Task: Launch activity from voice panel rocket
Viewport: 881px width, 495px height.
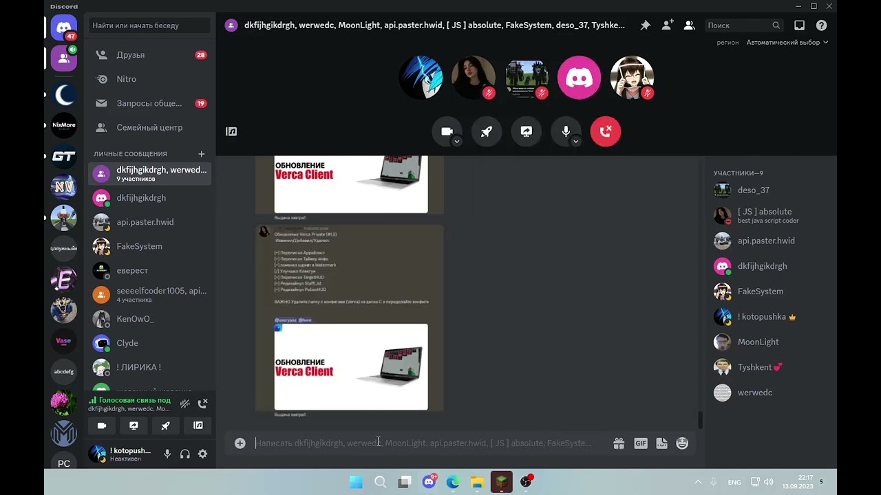Action: click(166, 426)
